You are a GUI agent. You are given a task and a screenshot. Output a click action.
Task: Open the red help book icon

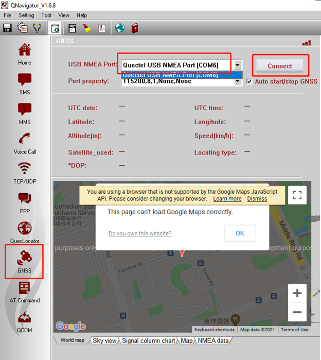(135, 28)
